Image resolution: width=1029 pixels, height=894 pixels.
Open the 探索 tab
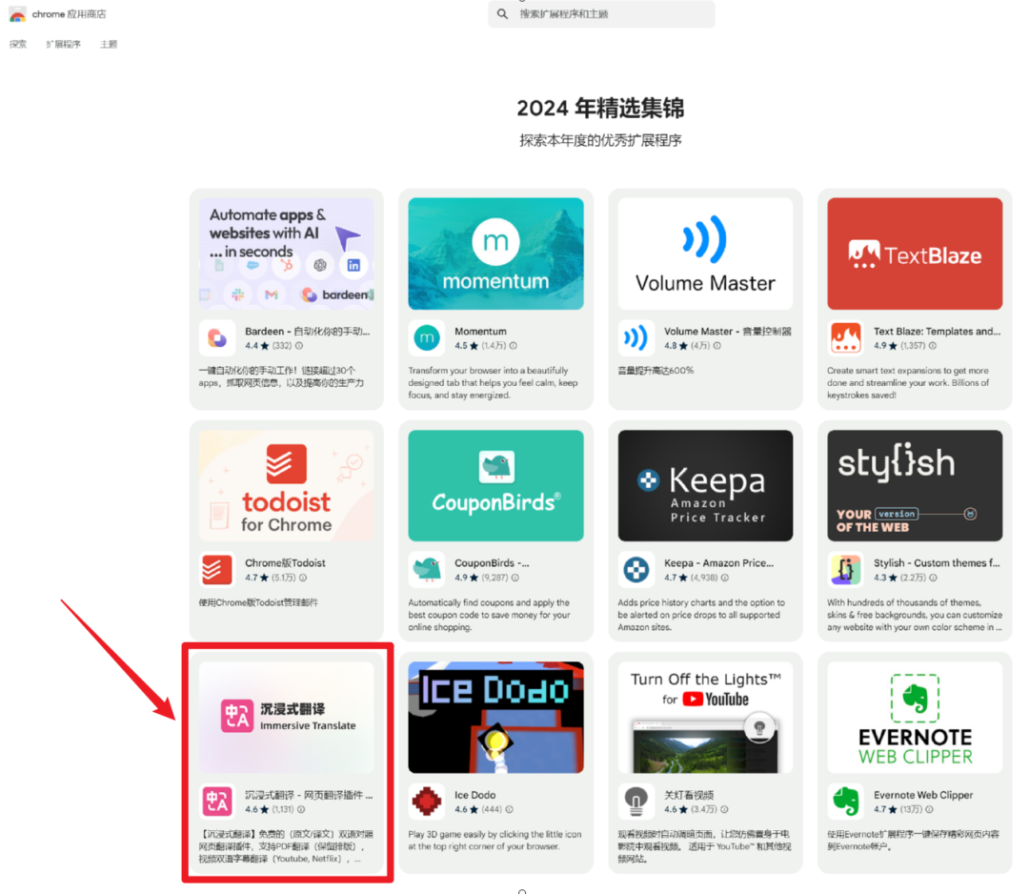[18, 44]
